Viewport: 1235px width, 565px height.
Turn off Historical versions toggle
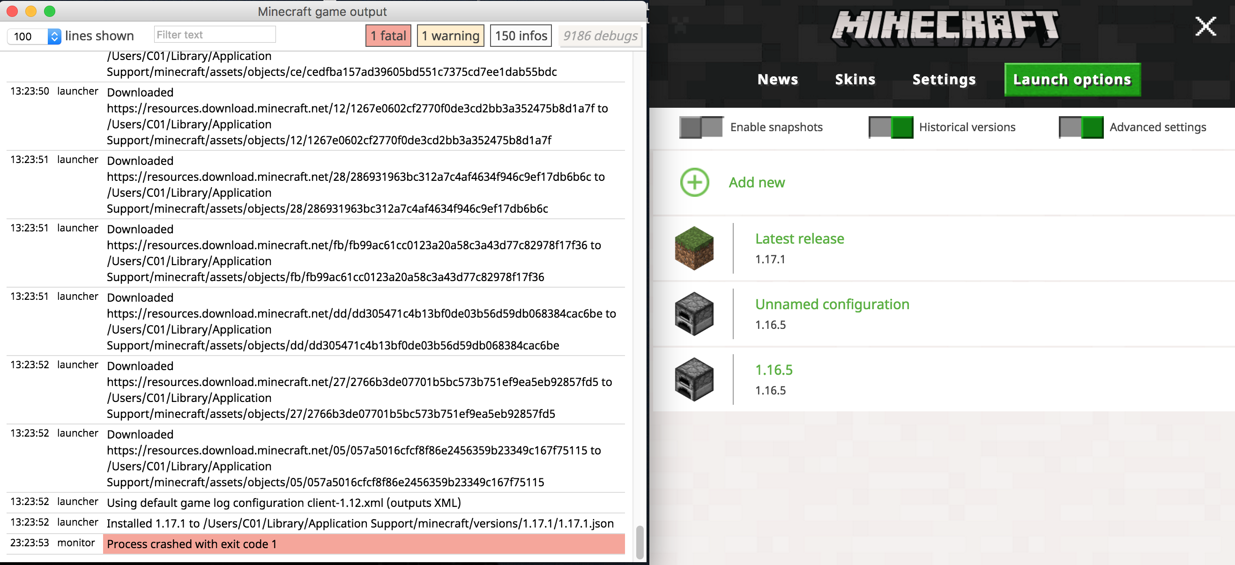tap(890, 127)
